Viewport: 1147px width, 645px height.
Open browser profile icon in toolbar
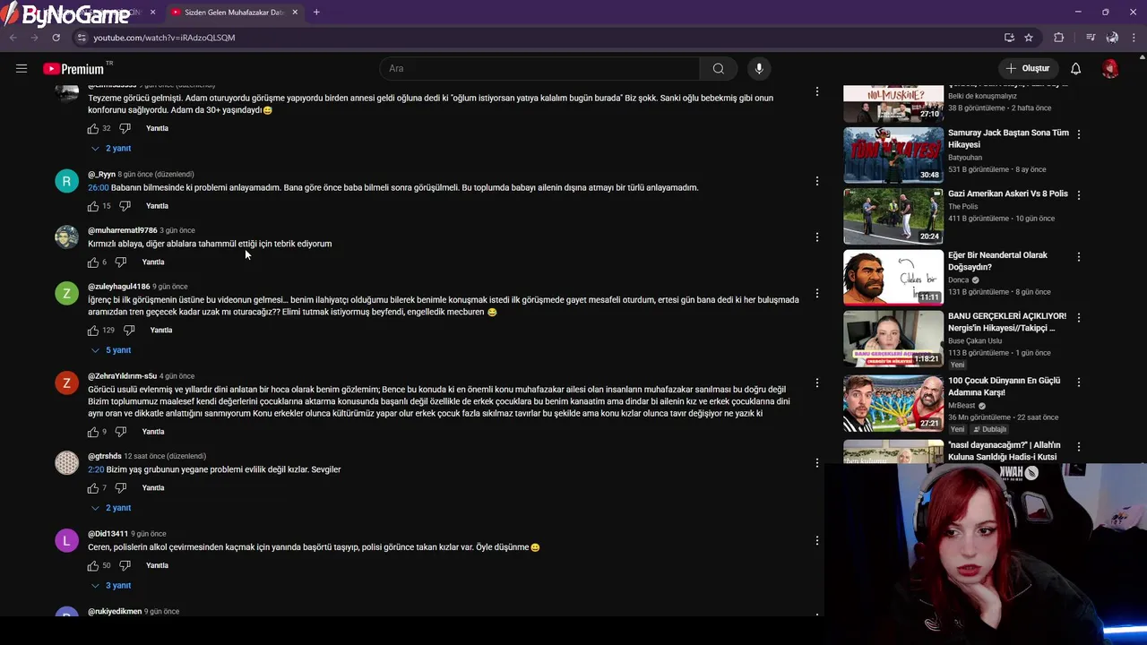click(x=1112, y=38)
